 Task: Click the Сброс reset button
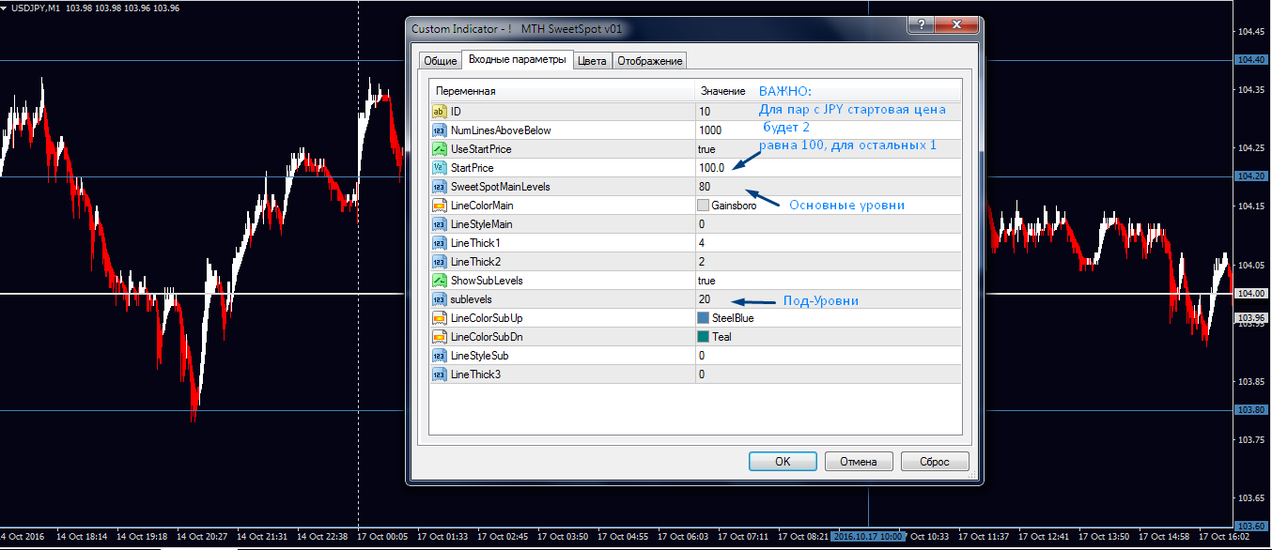935,461
